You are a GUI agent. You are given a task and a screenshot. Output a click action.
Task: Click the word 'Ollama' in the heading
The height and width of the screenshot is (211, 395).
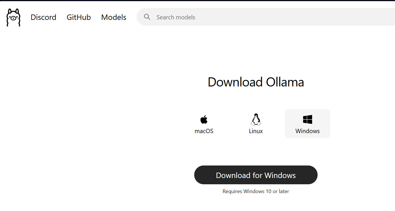(x=285, y=82)
